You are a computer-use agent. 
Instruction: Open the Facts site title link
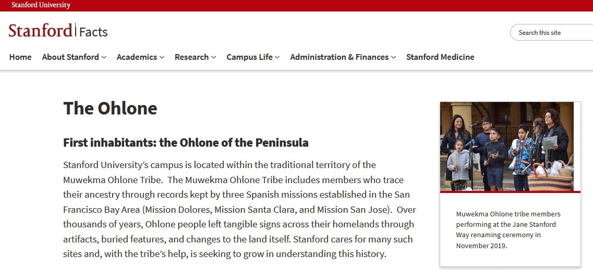point(93,32)
